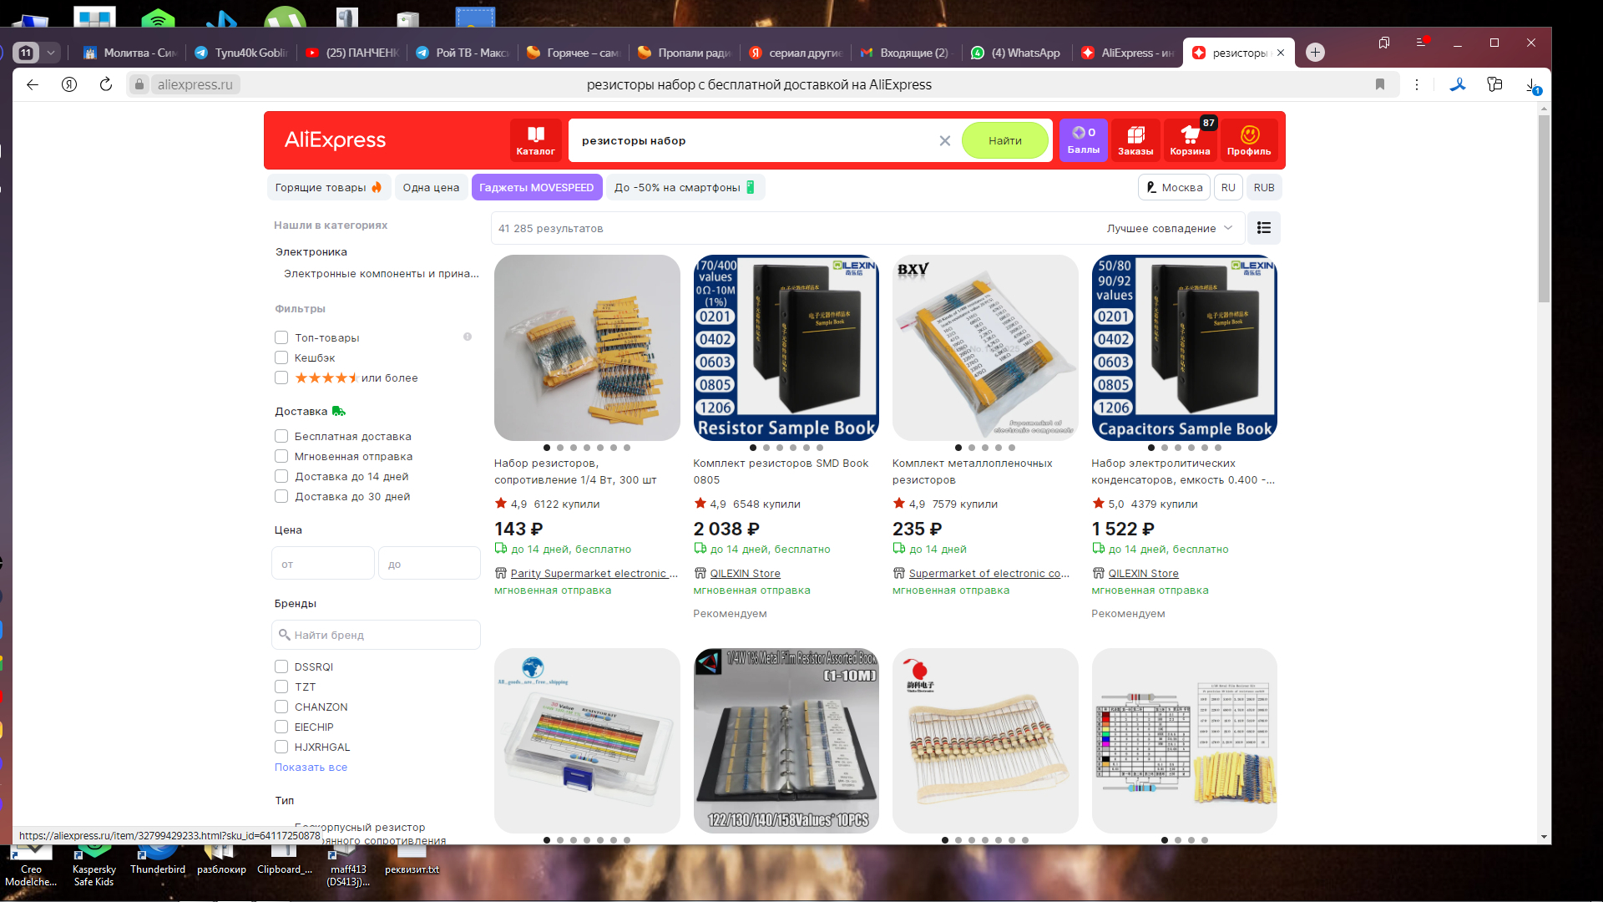Click the minimum price 'от' field
The height and width of the screenshot is (902, 1603).
point(322,564)
